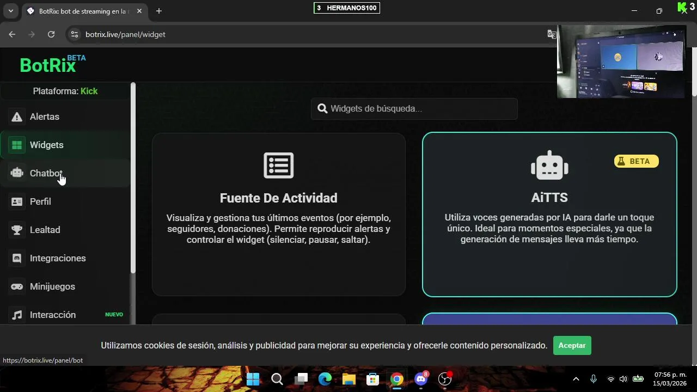697x392 pixels.
Task: Accept cookies with Aceptar button
Action: (x=572, y=345)
